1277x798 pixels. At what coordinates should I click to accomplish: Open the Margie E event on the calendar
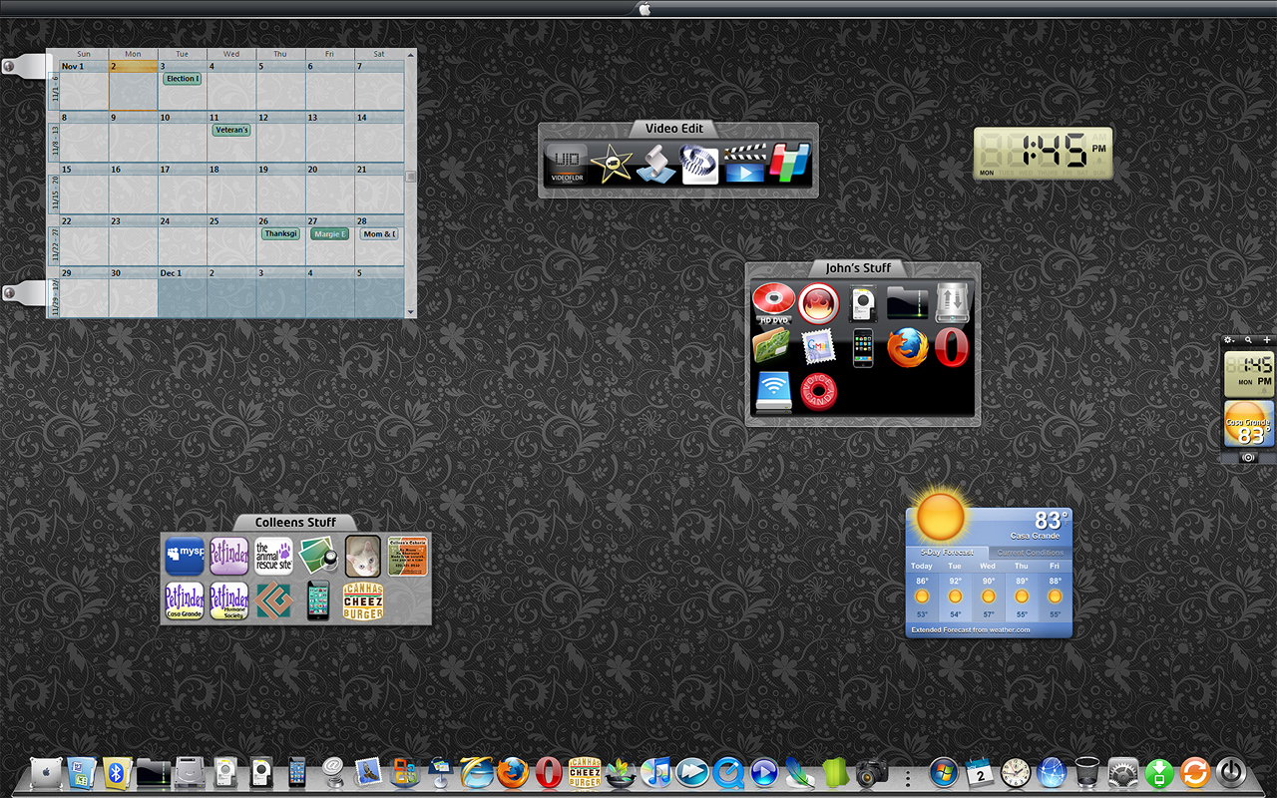click(x=329, y=233)
